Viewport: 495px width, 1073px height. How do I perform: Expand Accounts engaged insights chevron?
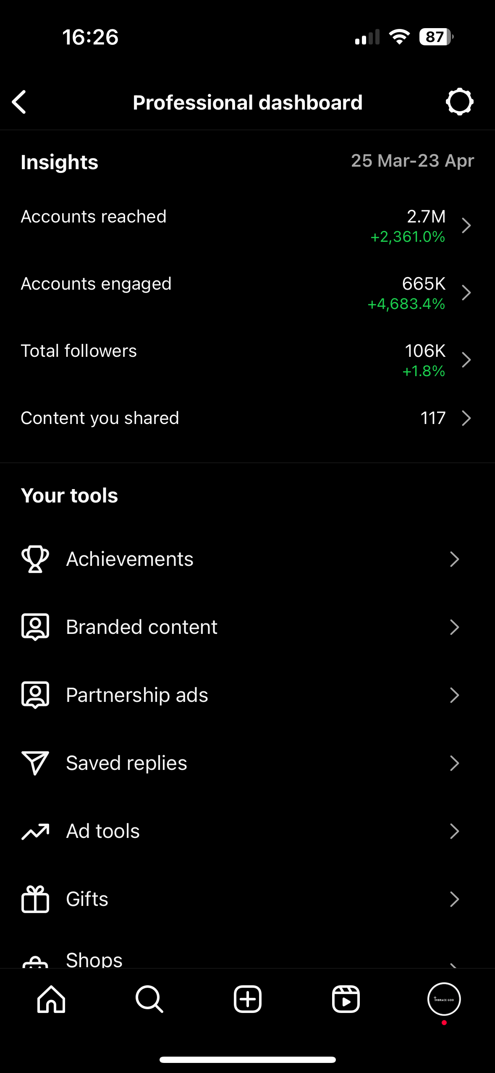(x=466, y=293)
